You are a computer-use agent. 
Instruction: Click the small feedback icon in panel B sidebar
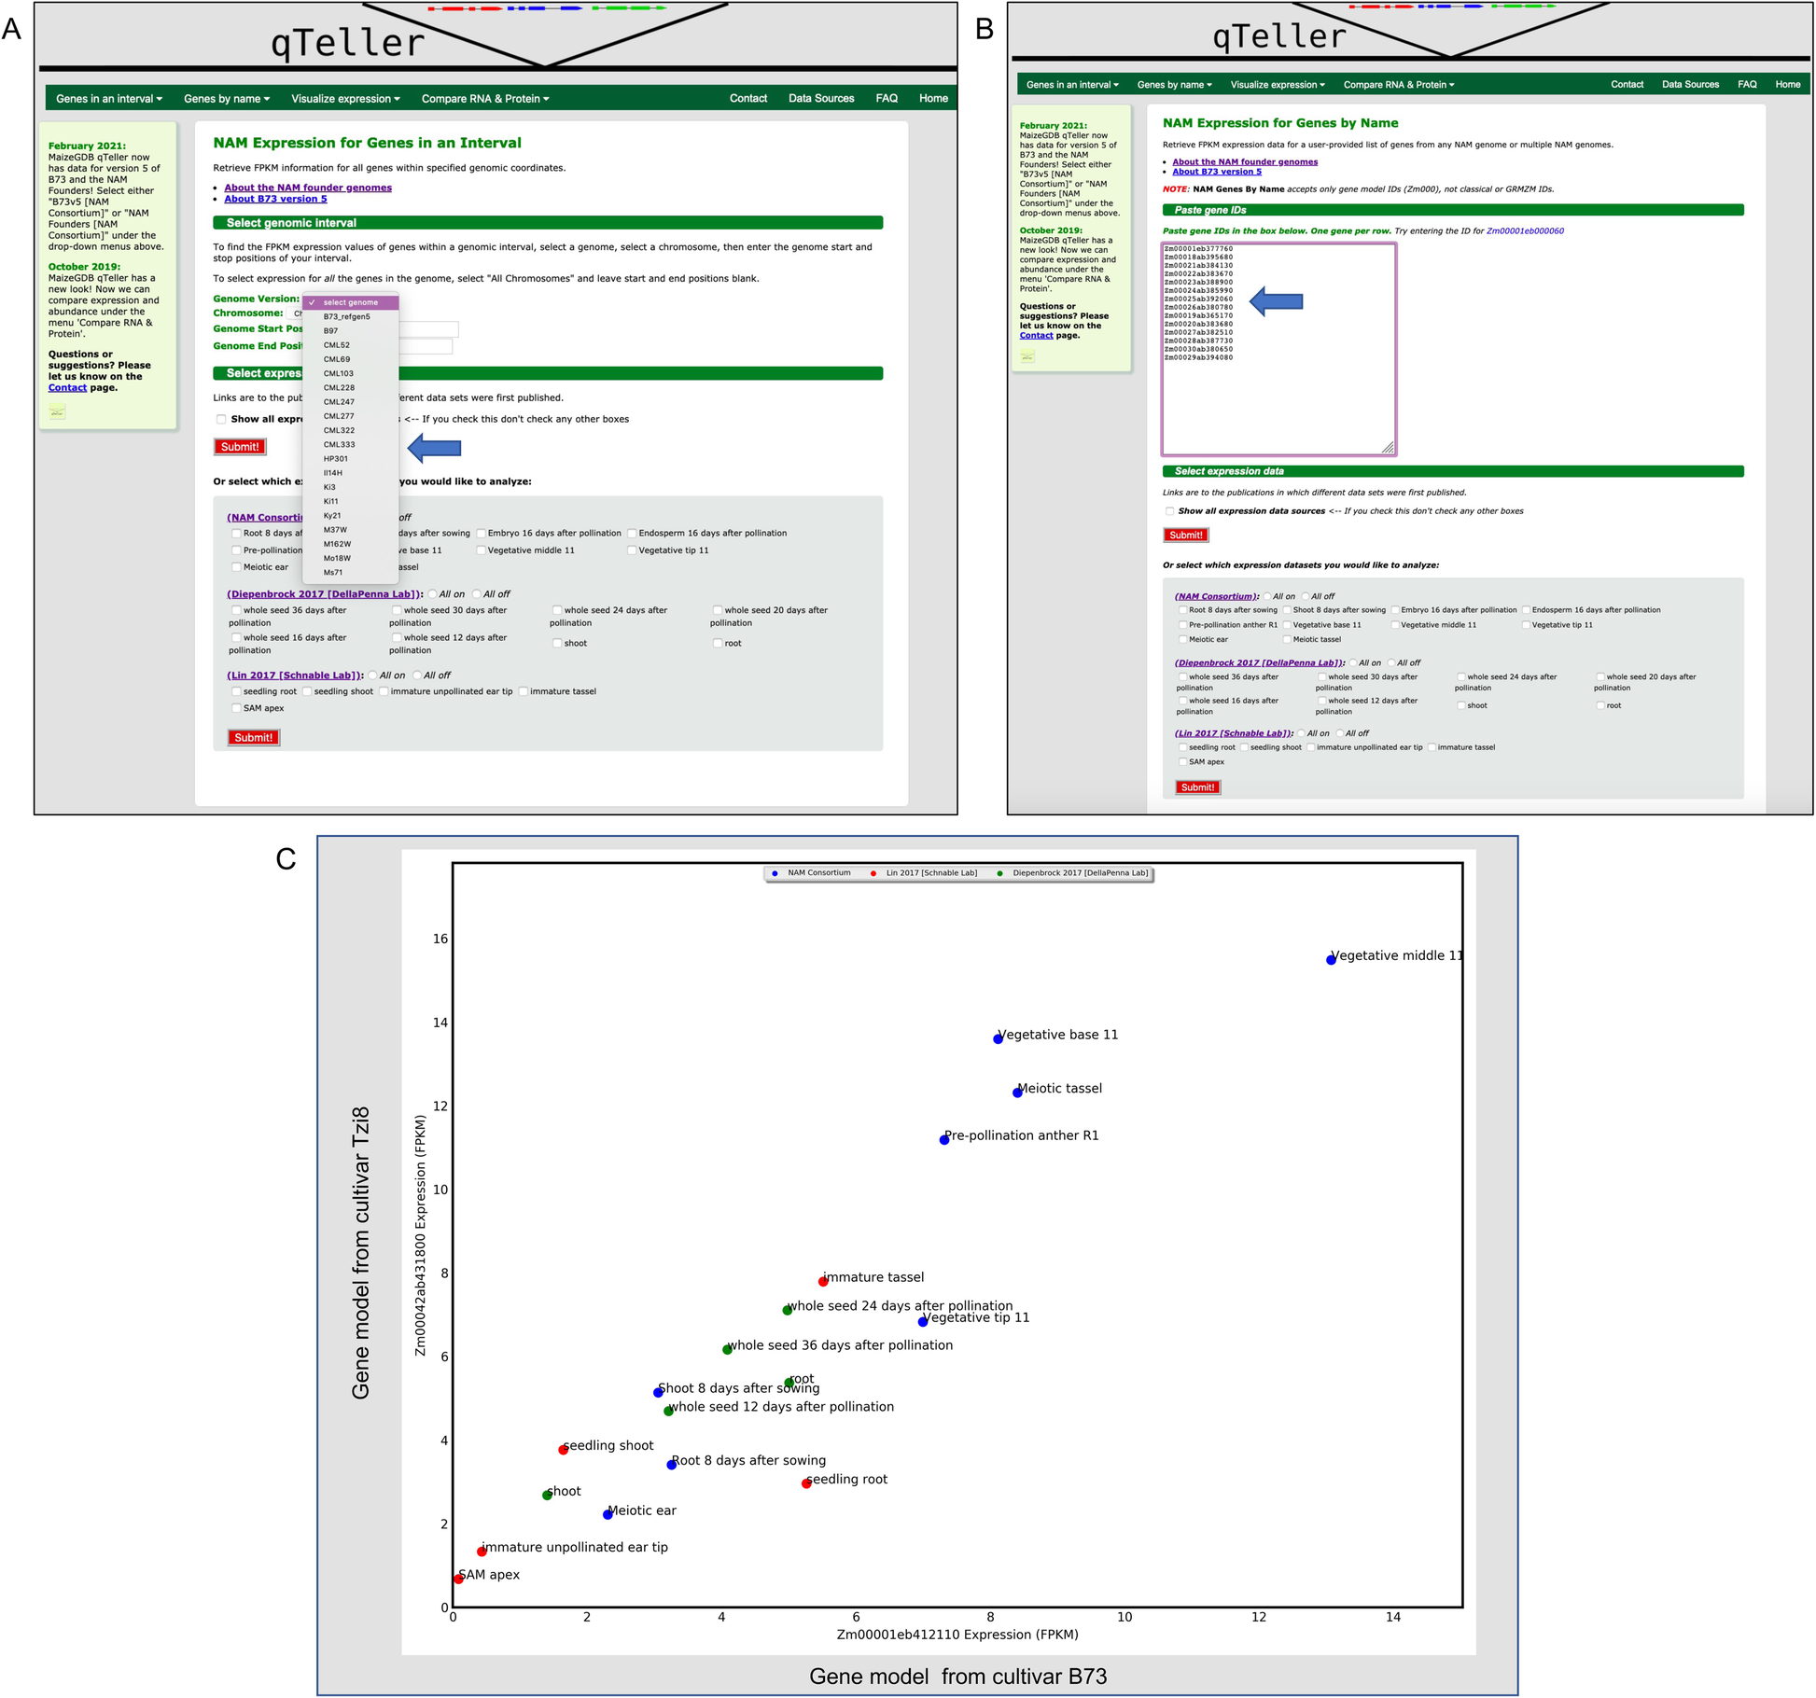[x=1027, y=356]
